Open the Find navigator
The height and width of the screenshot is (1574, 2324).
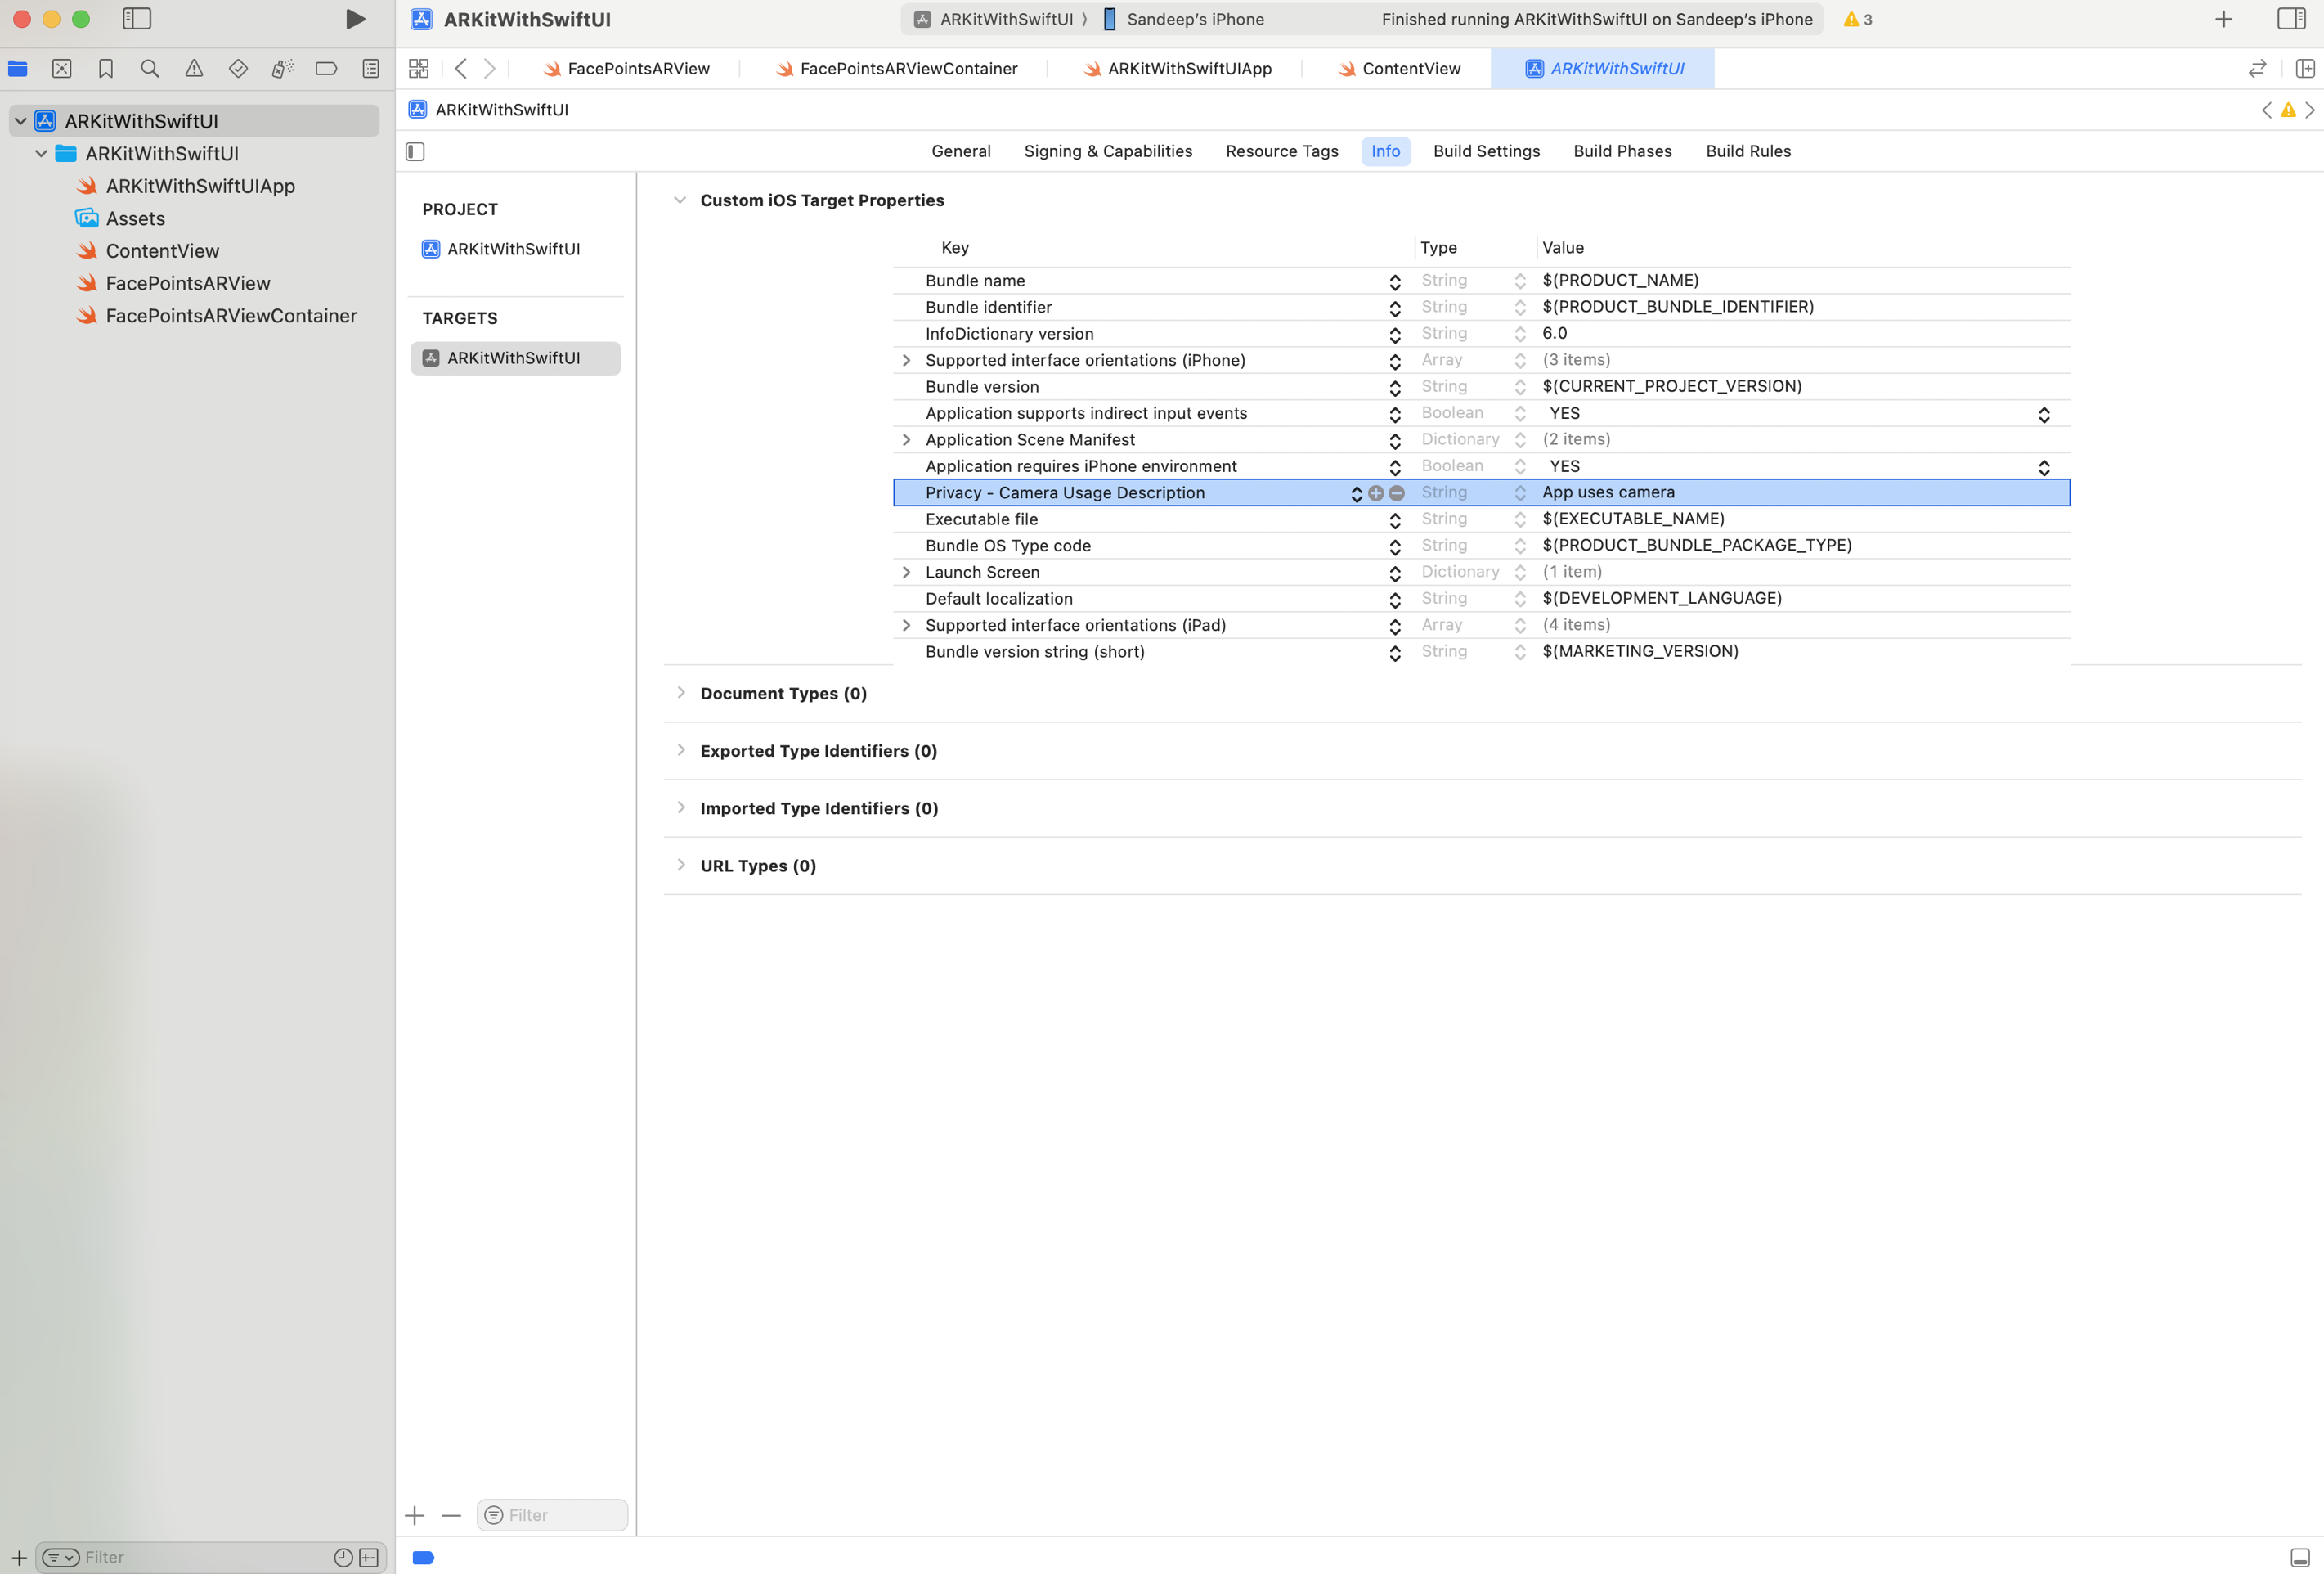click(150, 68)
